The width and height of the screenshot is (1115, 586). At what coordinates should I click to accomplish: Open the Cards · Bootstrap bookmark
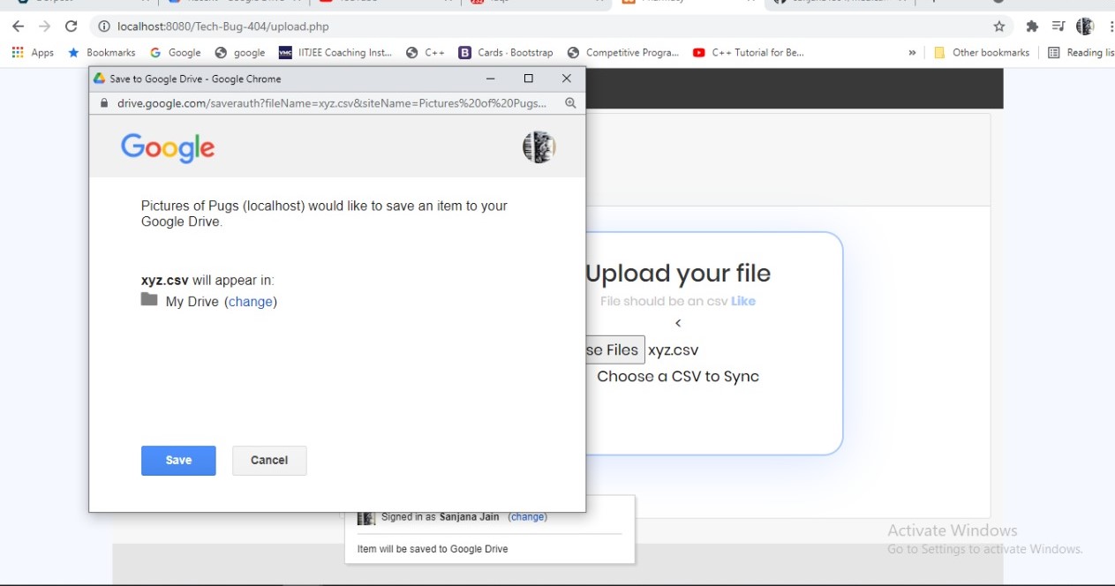(x=506, y=53)
